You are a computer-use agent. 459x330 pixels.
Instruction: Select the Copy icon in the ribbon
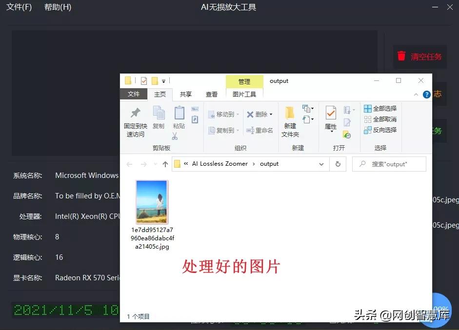[158, 116]
